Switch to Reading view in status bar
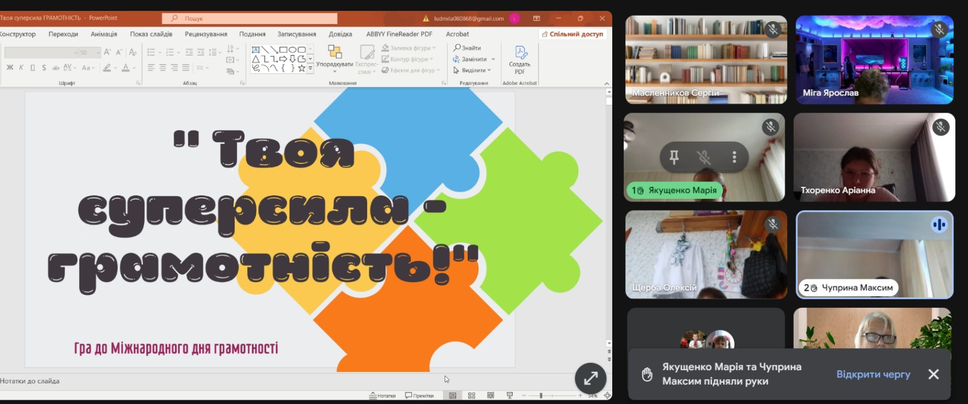The image size is (968, 404). 491,396
